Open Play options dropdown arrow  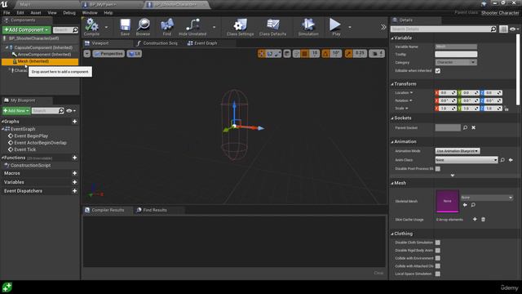(350, 27)
